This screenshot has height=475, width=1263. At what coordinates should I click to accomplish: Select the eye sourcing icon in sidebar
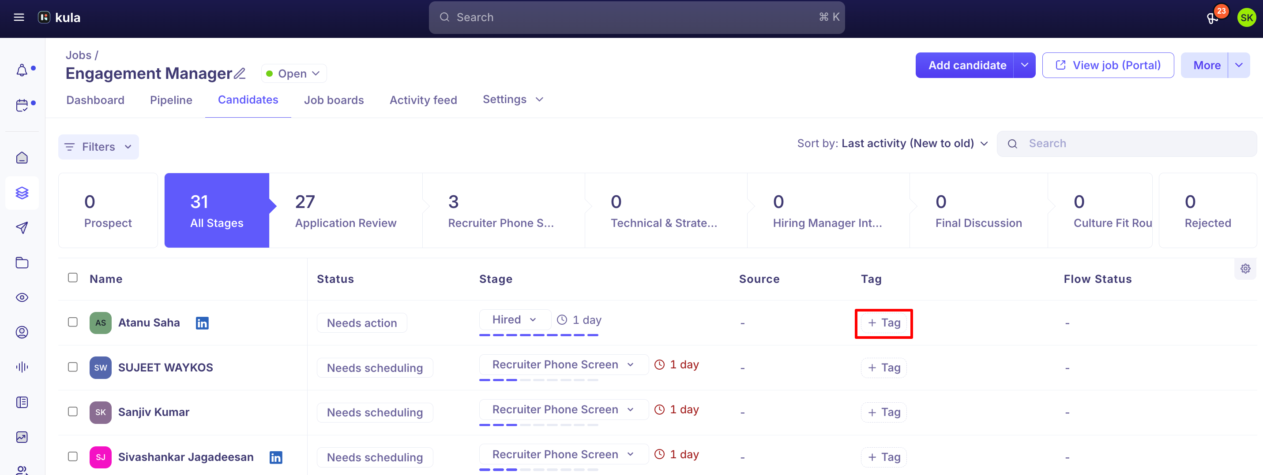pyautogui.click(x=22, y=297)
